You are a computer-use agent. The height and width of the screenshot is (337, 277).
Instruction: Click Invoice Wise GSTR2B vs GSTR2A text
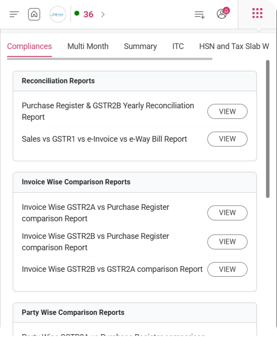tap(112, 269)
